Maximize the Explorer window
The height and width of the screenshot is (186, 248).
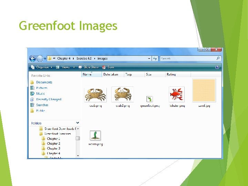(208, 50)
